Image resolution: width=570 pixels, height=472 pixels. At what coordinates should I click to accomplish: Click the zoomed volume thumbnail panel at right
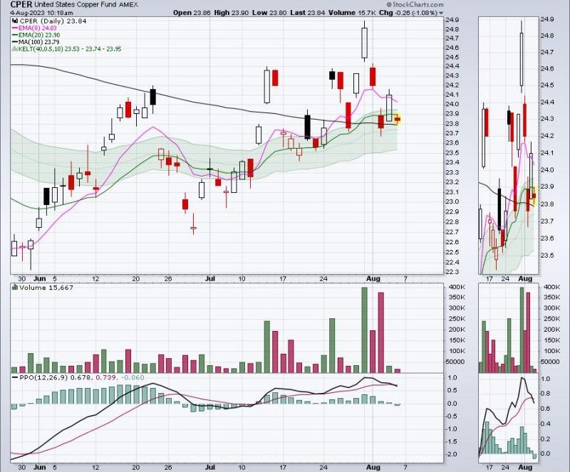508,328
